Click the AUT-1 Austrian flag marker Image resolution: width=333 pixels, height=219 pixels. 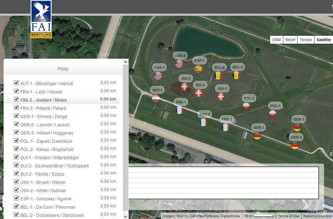pos(156,98)
